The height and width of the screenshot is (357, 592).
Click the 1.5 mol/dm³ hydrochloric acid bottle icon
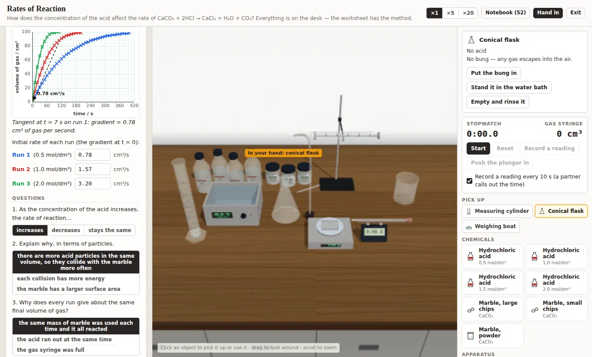pos(471,283)
